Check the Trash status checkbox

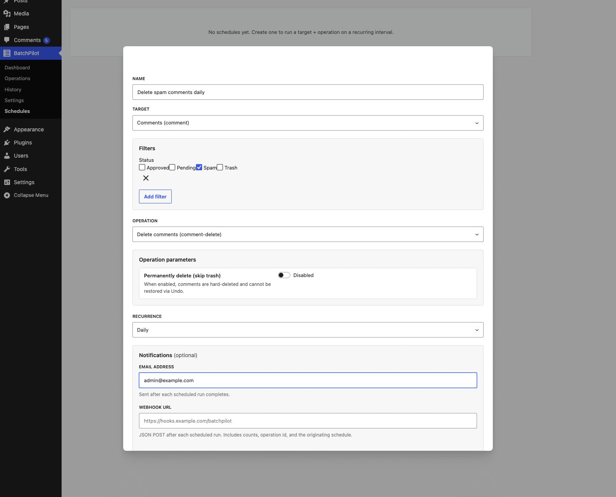click(x=220, y=167)
